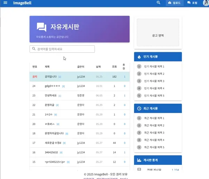Click the user profile avatar
This screenshot has width=209, height=179.
[204, 3]
